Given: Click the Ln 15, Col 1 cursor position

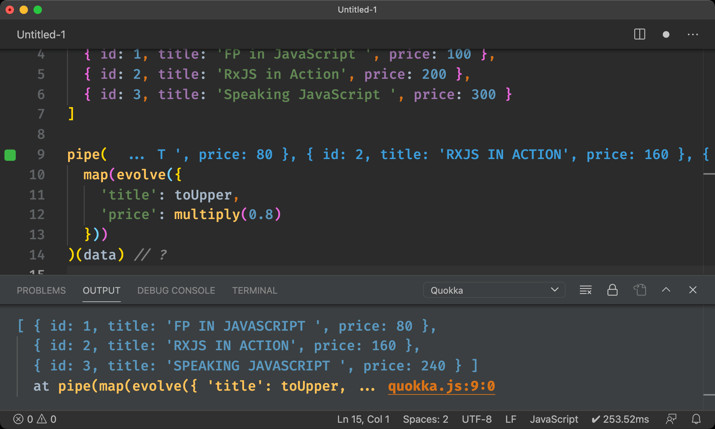Looking at the screenshot, I should coord(363,419).
